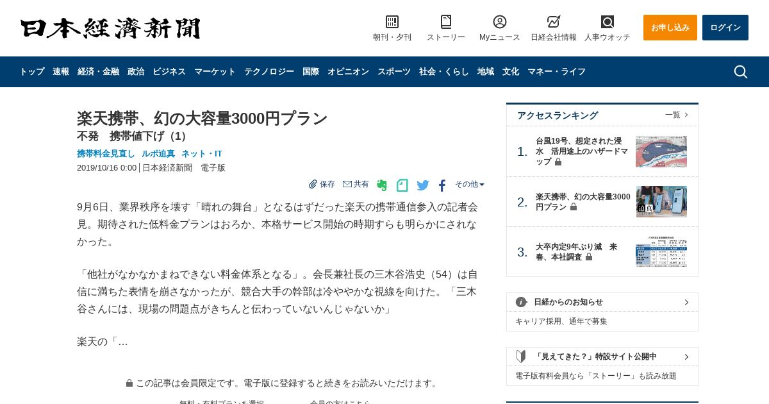
Task: Click the ログイン button
Action: 725,28
